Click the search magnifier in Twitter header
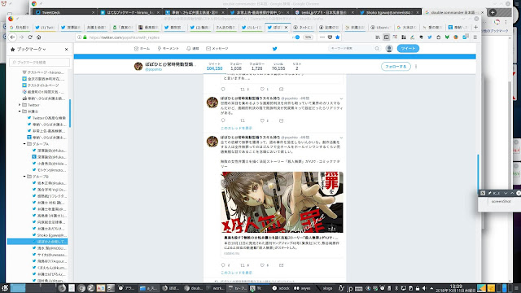521x293 pixels. [377, 49]
